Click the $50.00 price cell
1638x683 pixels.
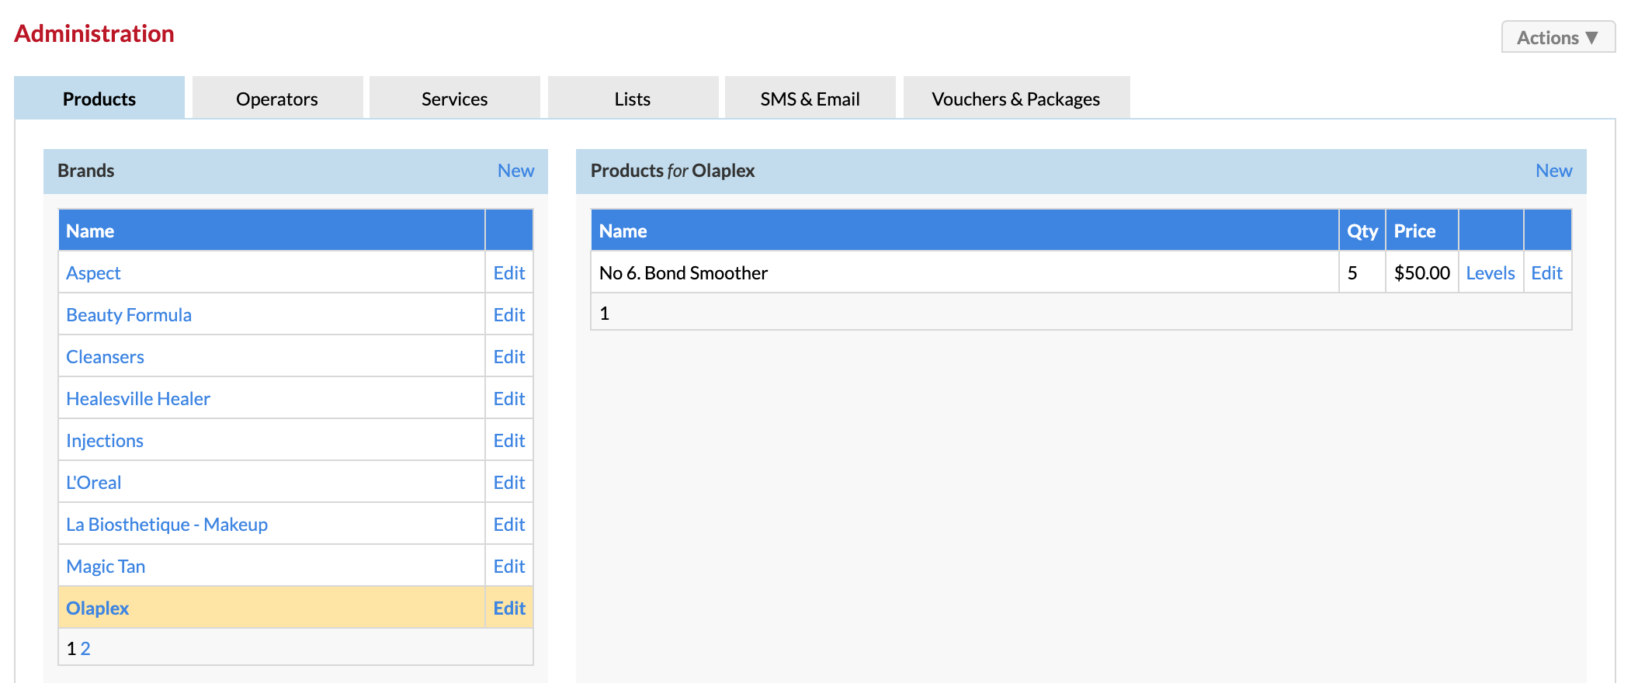[x=1422, y=272]
